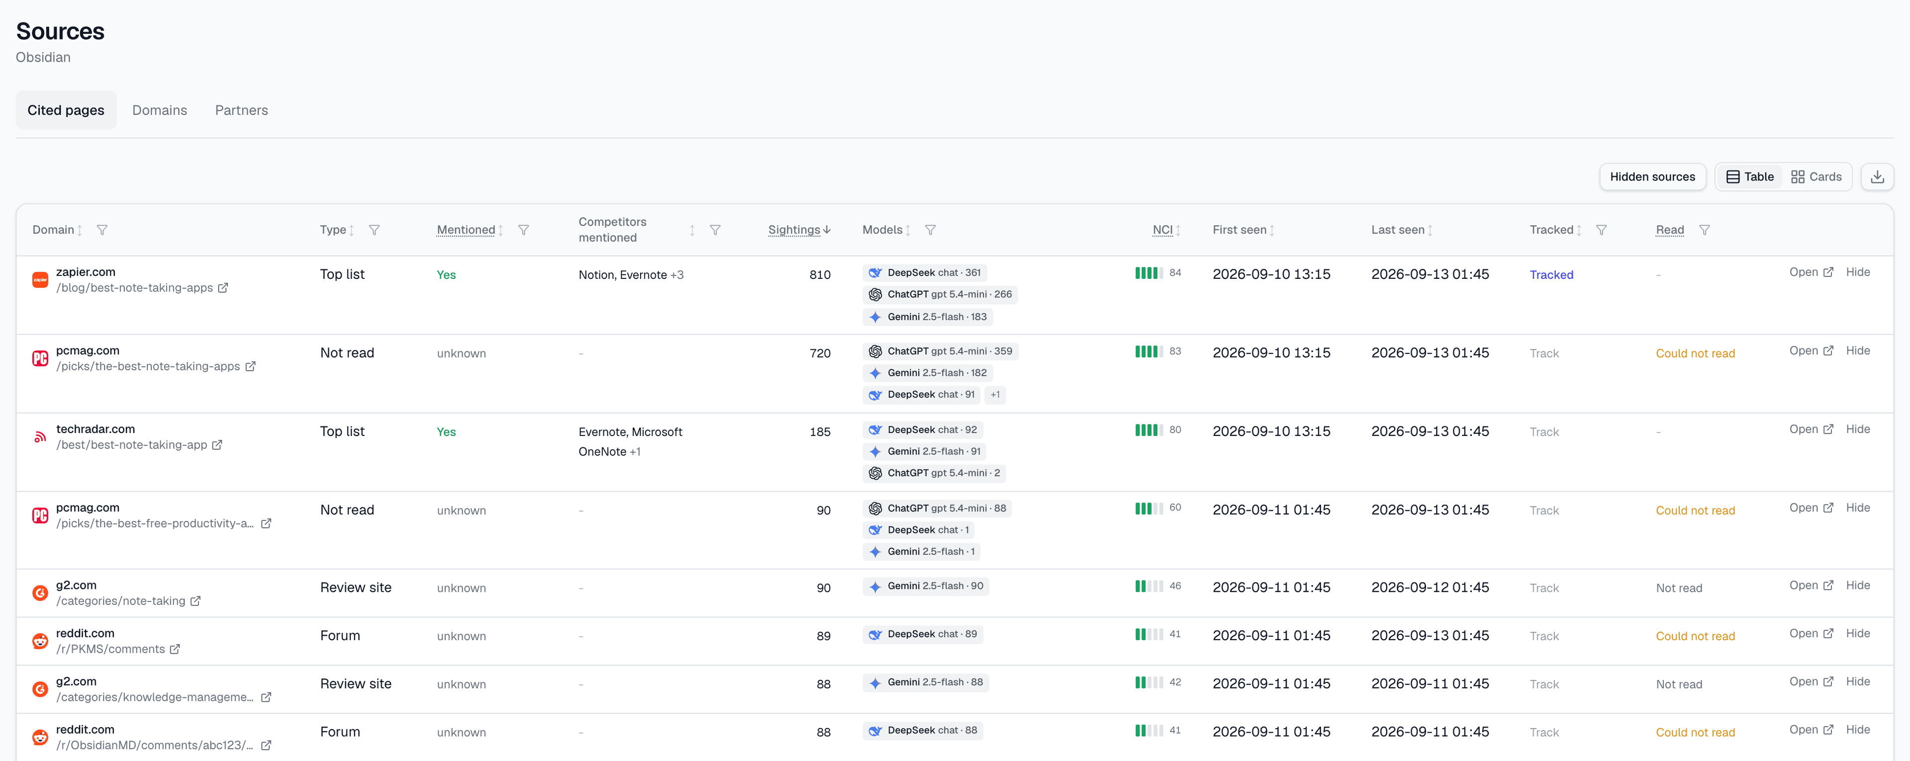This screenshot has height=761, width=1910.
Task: Click the Read column header
Action: point(1670,230)
